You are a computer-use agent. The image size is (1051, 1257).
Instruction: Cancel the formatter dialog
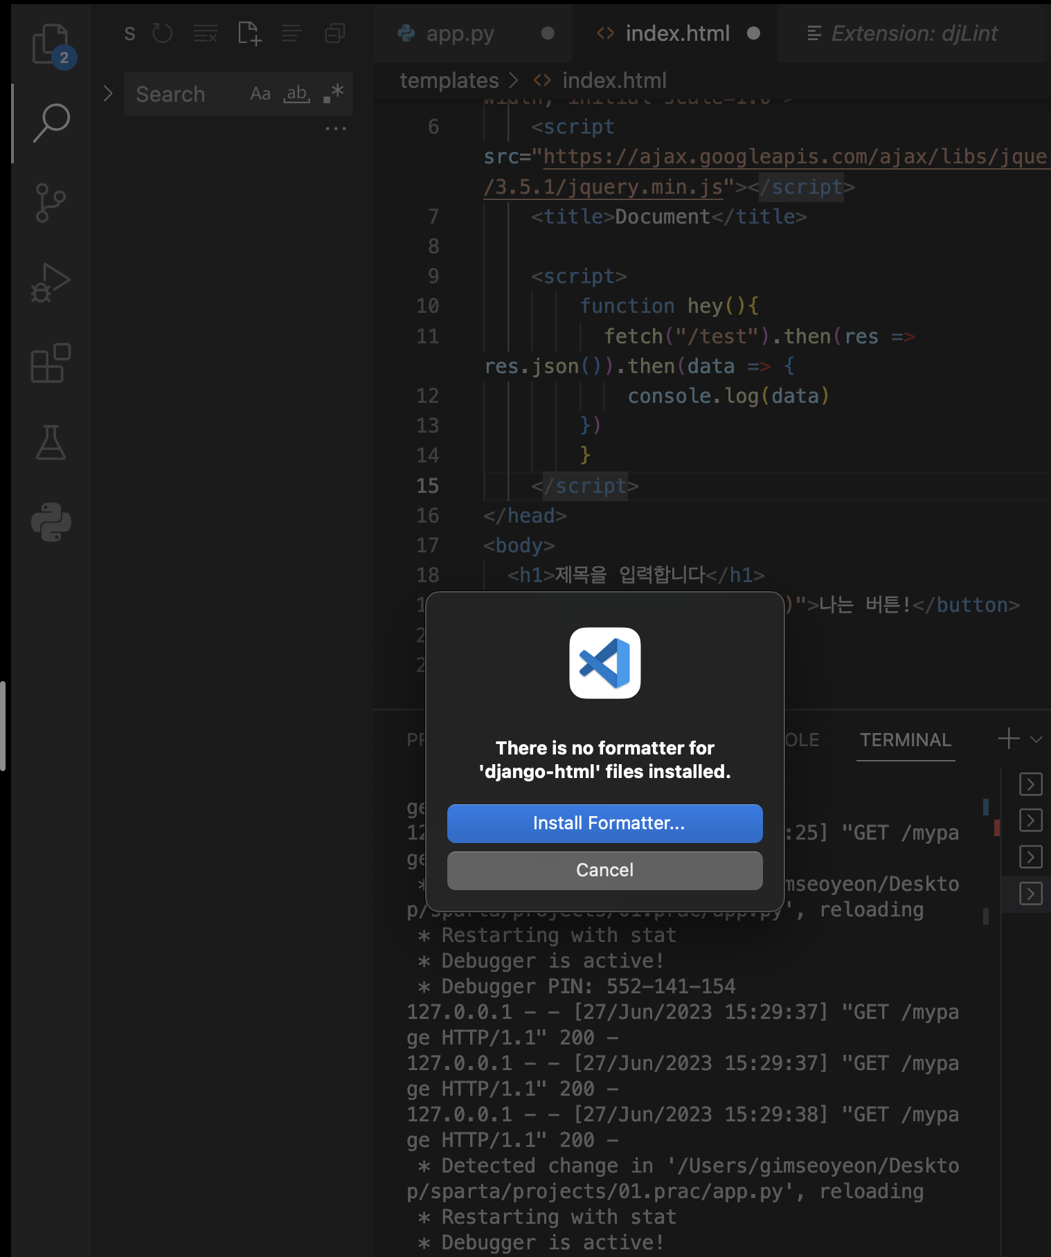pyautogui.click(x=605, y=870)
